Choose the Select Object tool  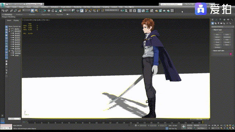[x=33, y=11]
